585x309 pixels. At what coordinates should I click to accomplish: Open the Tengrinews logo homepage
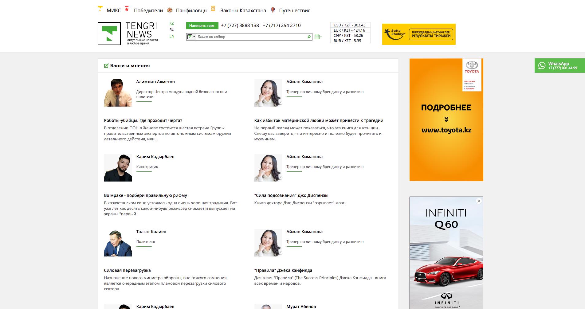(128, 34)
